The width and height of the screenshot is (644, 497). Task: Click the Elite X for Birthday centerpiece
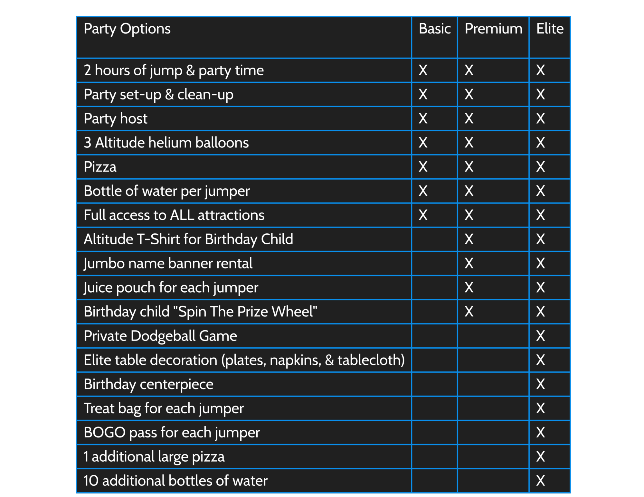pos(541,384)
